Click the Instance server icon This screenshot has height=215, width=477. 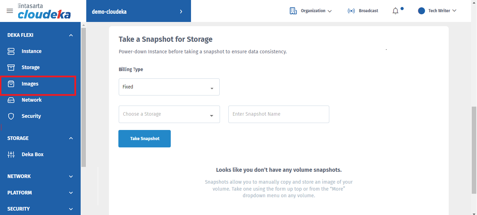tap(11, 51)
